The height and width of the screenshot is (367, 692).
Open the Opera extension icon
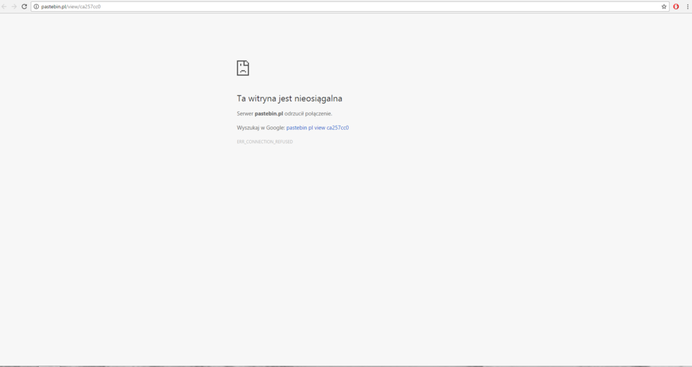(x=675, y=7)
